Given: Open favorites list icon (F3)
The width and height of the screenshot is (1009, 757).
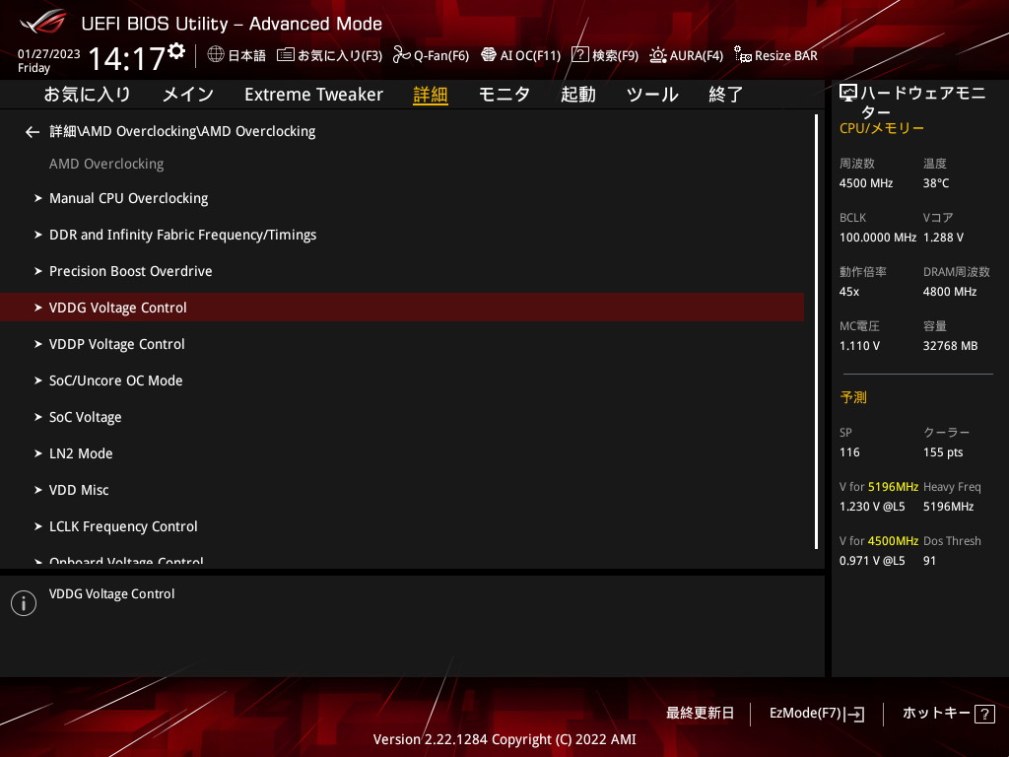Looking at the screenshot, I should point(286,55).
